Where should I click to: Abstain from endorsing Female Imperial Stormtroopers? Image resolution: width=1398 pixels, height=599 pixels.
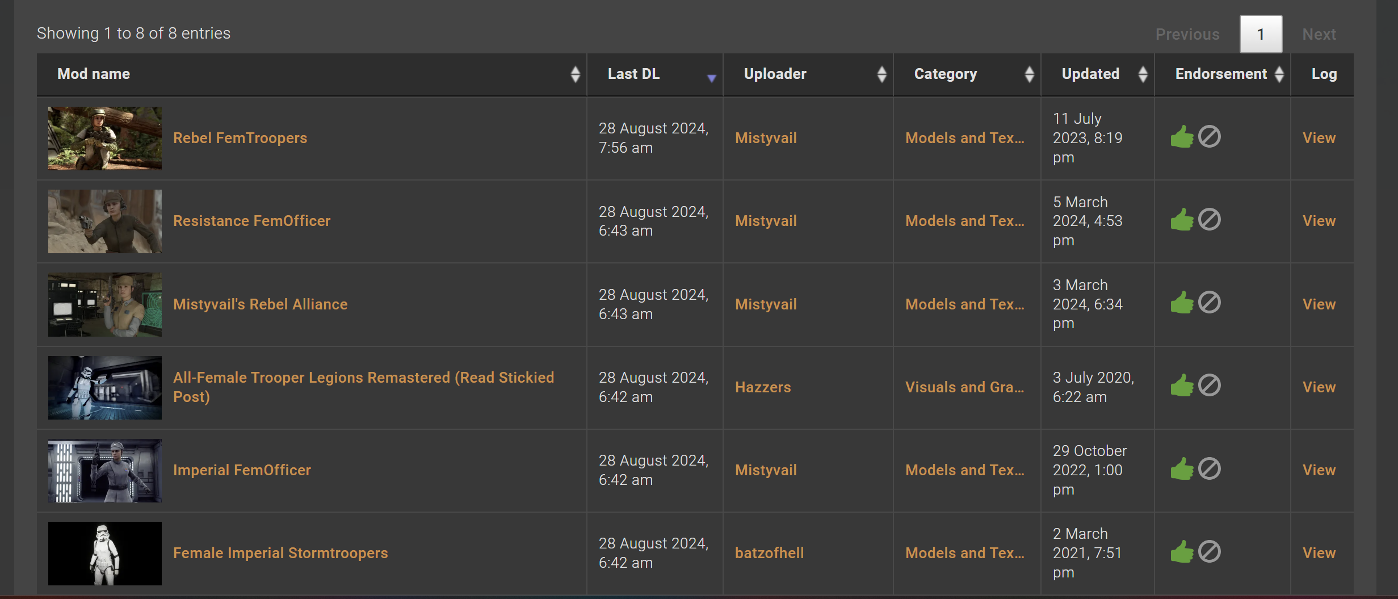pos(1210,552)
